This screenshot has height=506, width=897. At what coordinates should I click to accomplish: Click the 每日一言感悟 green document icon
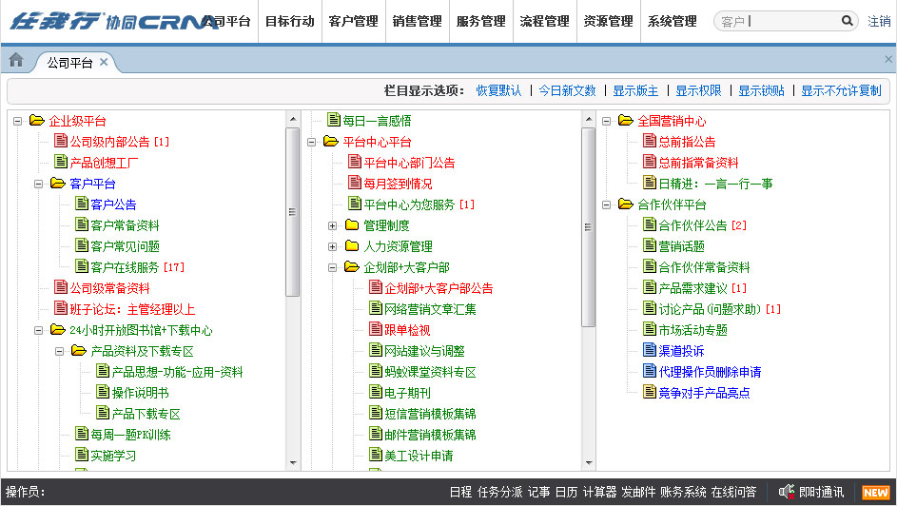pos(333,121)
